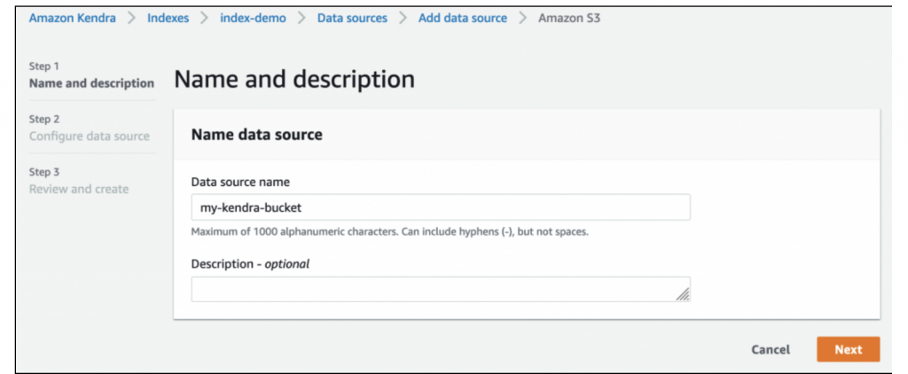The image size is (908, 374).
Task: Proceed with the orange Next button
Action: (848, 349)
